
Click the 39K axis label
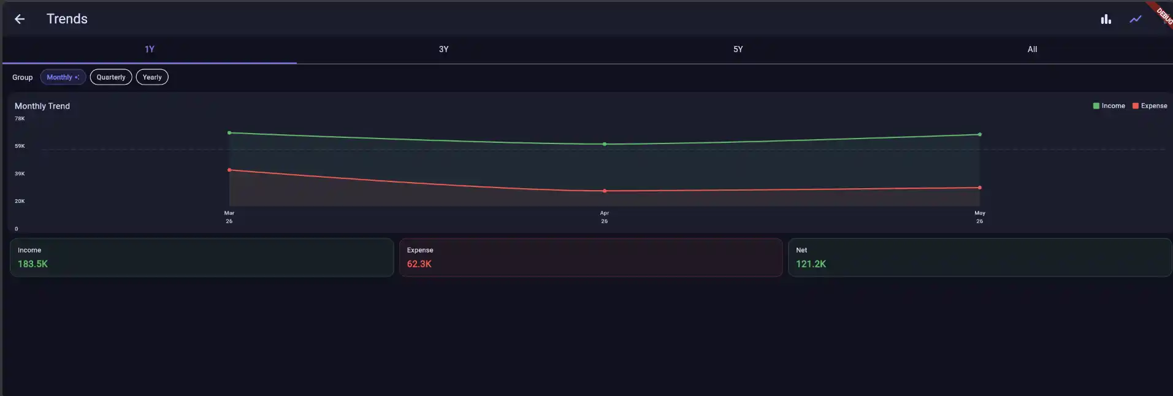click(20, 173)
